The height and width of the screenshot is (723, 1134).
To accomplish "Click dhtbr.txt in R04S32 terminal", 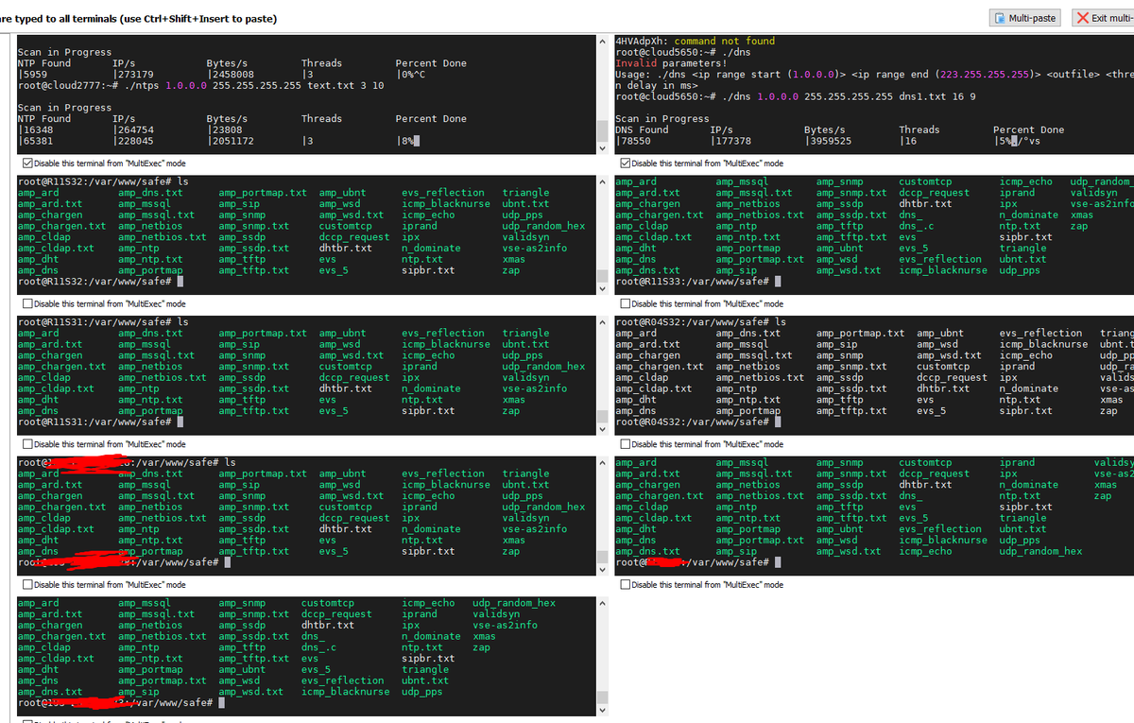I will 943,388.
